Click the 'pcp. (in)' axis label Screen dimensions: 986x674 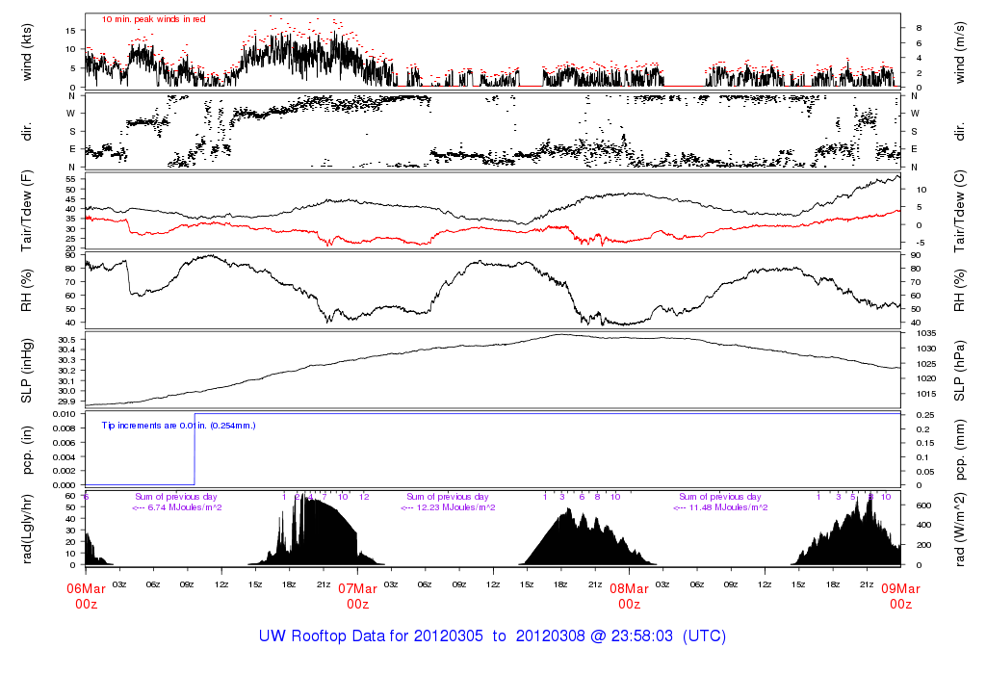click(26, 451)
